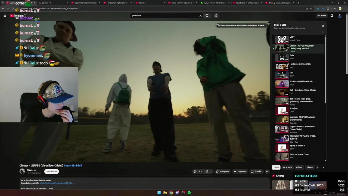Open the Crear upload menu

coord(321,16)
